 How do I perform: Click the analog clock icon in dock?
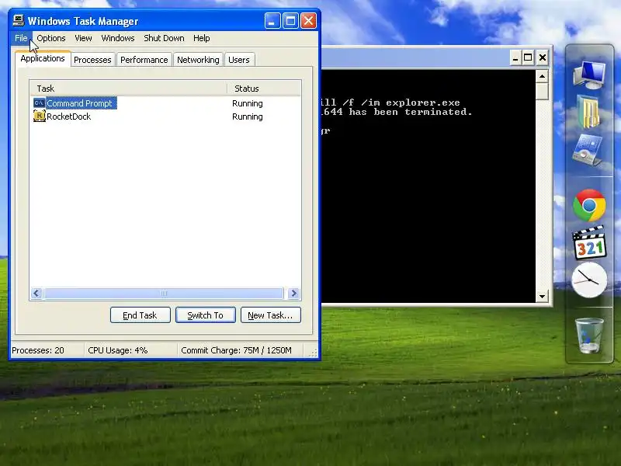589,280
